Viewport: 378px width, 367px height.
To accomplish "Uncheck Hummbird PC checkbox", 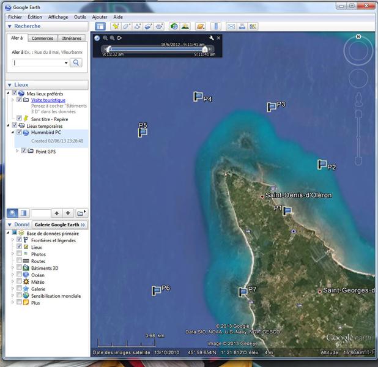I will 19,132.
